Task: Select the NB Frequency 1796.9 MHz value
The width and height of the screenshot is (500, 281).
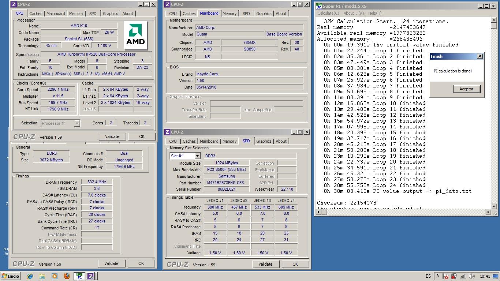Action: tap(124, 166)
